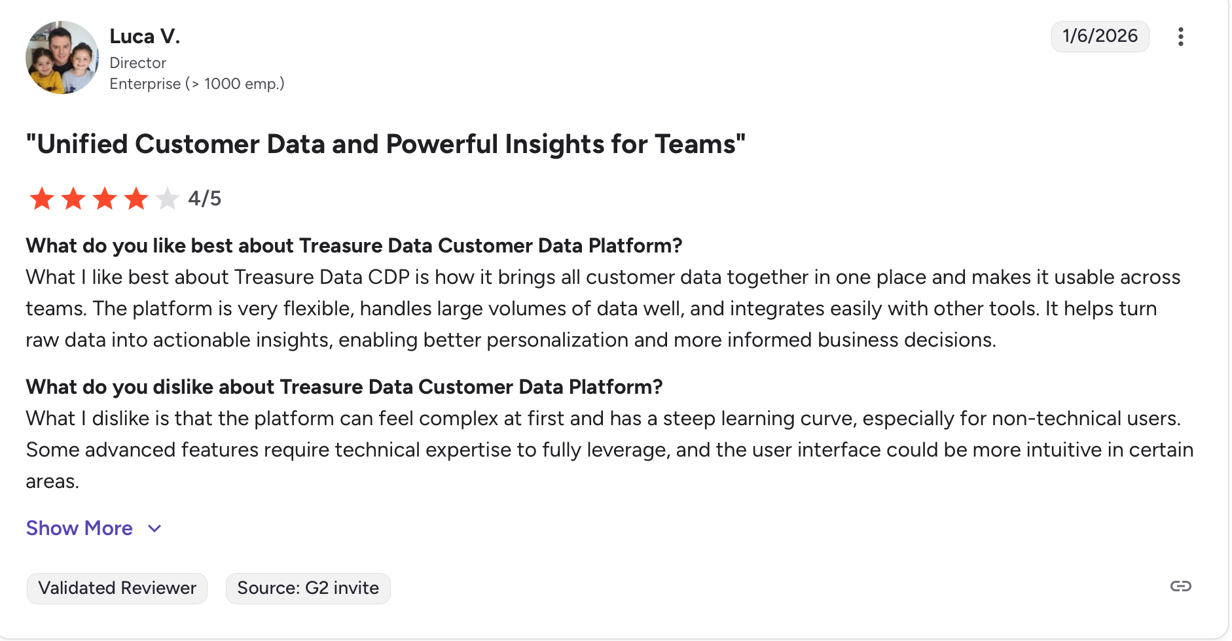The height and width of the screenshot is (641, 1232).
Task: Click the third red rating star
Action: point(105,198)
